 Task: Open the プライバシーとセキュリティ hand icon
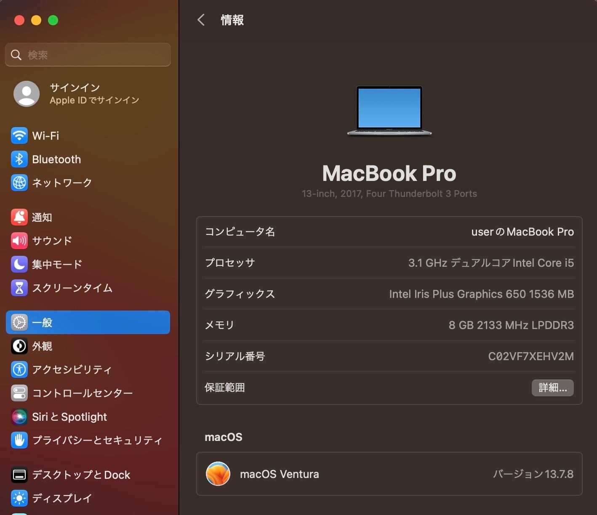coord(19,440)
